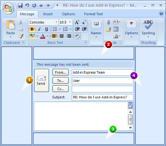Click the From... button

click(60, 72)
